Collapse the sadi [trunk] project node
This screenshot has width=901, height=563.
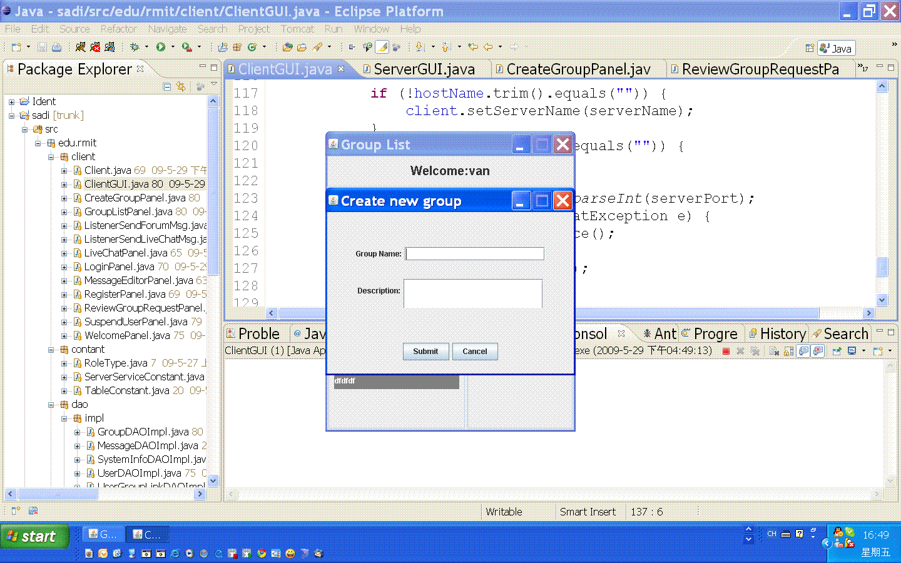pos(11,115)
